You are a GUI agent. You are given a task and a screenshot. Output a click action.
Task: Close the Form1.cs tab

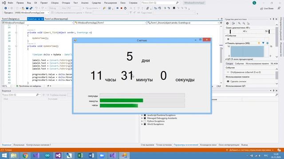(x=42, y=19)
